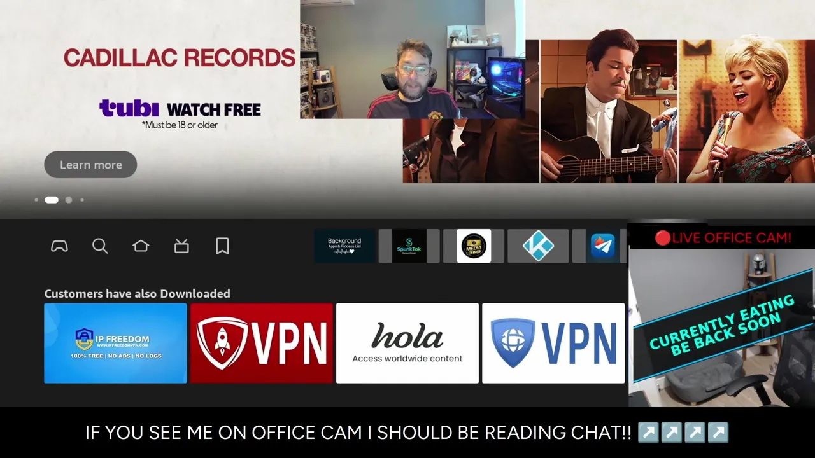Select the hola Access worldwide content tile
815x458 pixels.
coord(407,343)
